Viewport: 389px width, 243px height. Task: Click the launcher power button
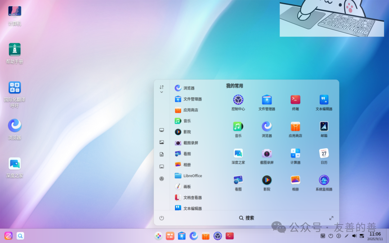pyautogui.click(x=161, y=218)
